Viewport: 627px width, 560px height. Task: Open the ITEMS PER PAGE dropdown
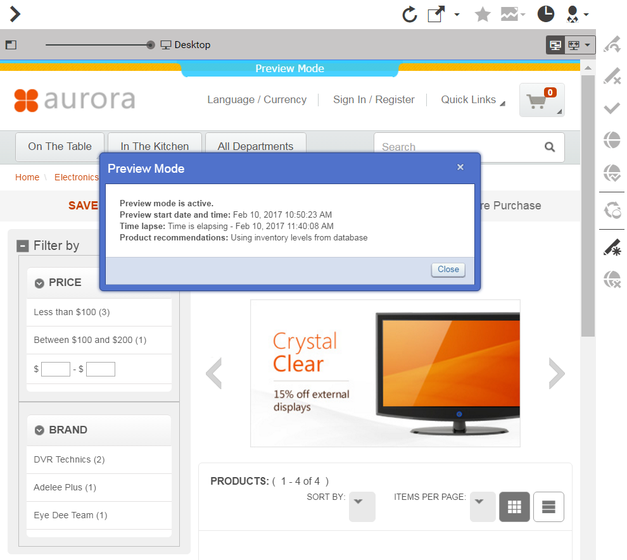(482, 506)
